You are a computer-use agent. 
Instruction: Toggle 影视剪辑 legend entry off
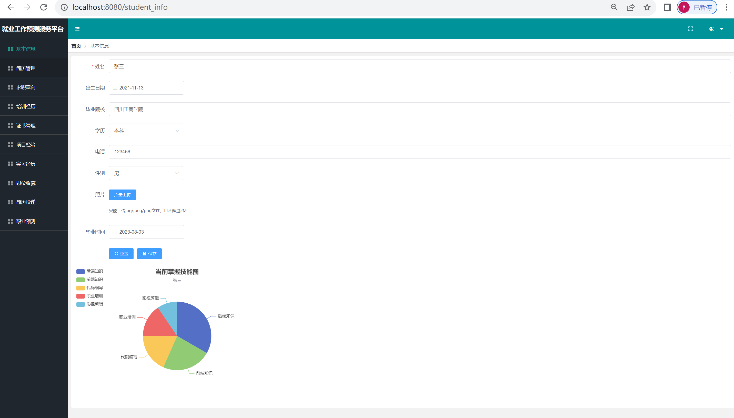pos(89,304)
